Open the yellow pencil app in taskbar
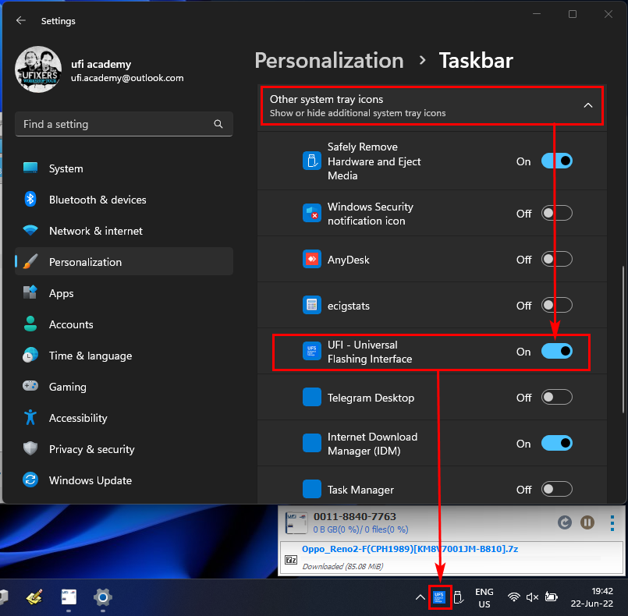The height and width of the screenshot is (616, 628). [35, 597]
